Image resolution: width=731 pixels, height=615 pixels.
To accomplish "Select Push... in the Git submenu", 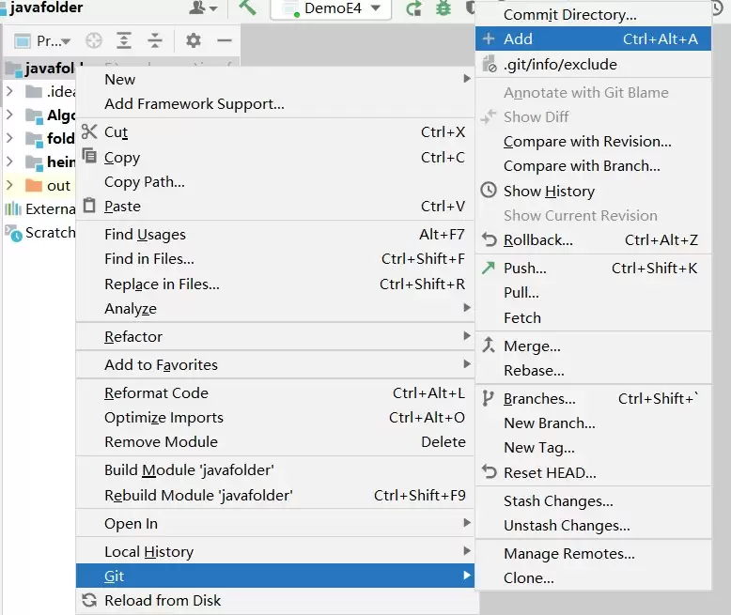I will 524,269.
